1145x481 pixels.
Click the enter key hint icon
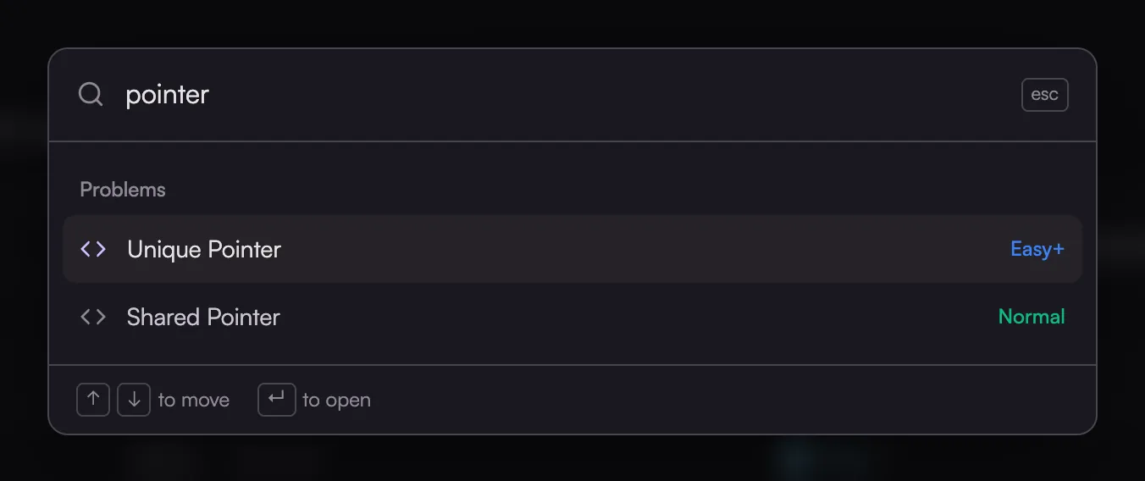pyautogui.click(x=276, y=400)
